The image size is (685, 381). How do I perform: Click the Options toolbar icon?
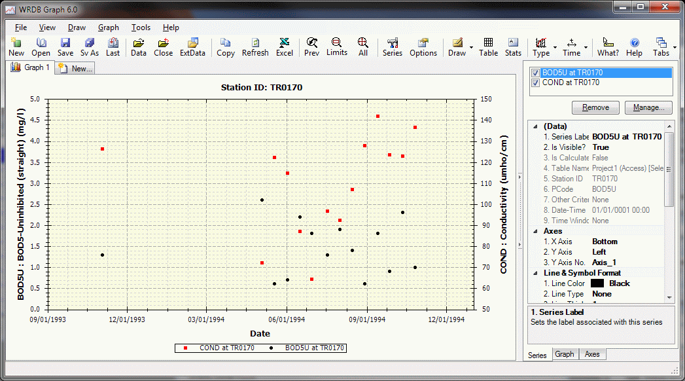coord(423,46)
